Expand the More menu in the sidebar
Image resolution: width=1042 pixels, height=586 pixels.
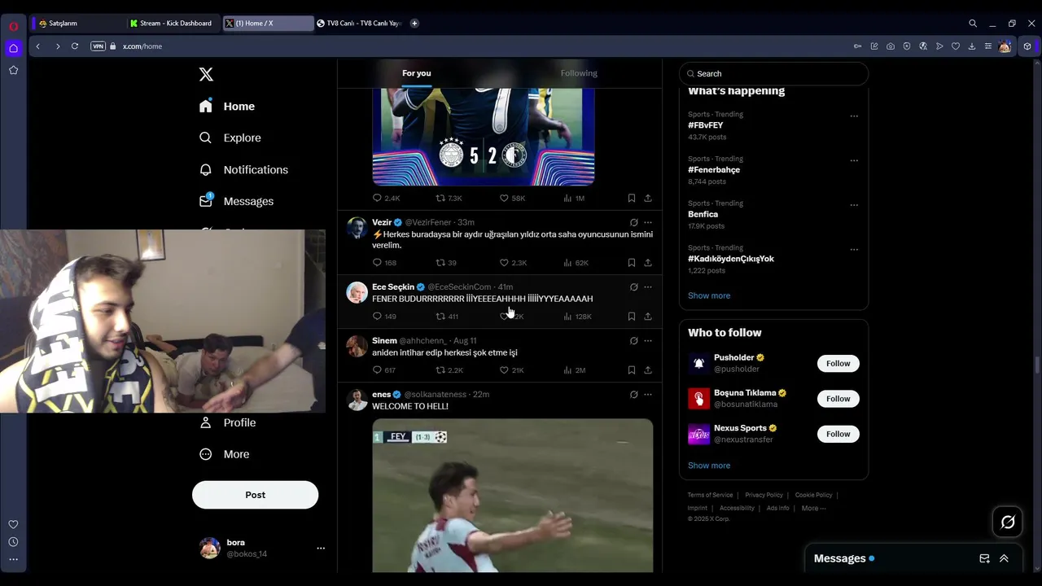click(x=225, y=454)
